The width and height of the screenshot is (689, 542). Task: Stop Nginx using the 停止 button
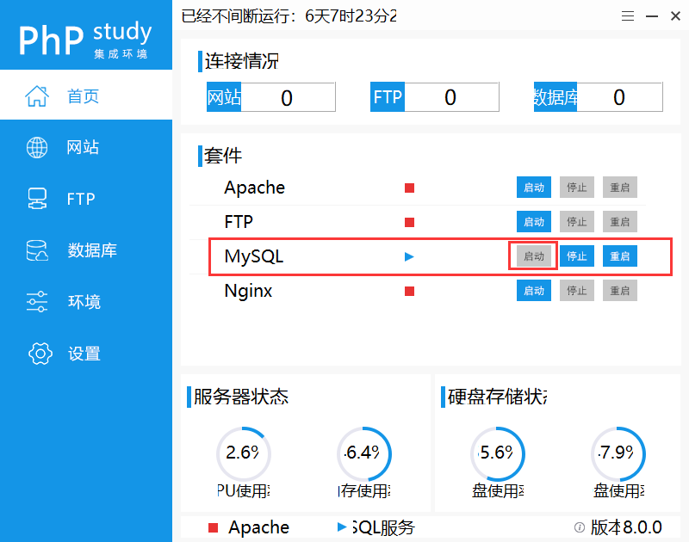pos(577,291)
